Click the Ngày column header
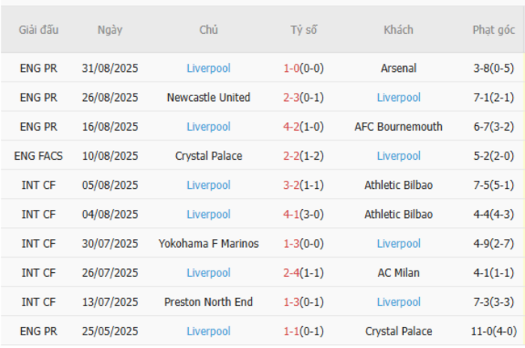 pos(110,30)
